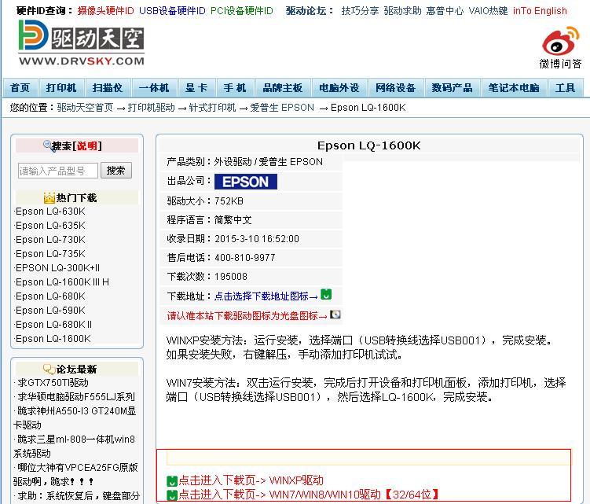
Task: Open the 驱动求助 forum link
Action: click(x=402, y=11)
